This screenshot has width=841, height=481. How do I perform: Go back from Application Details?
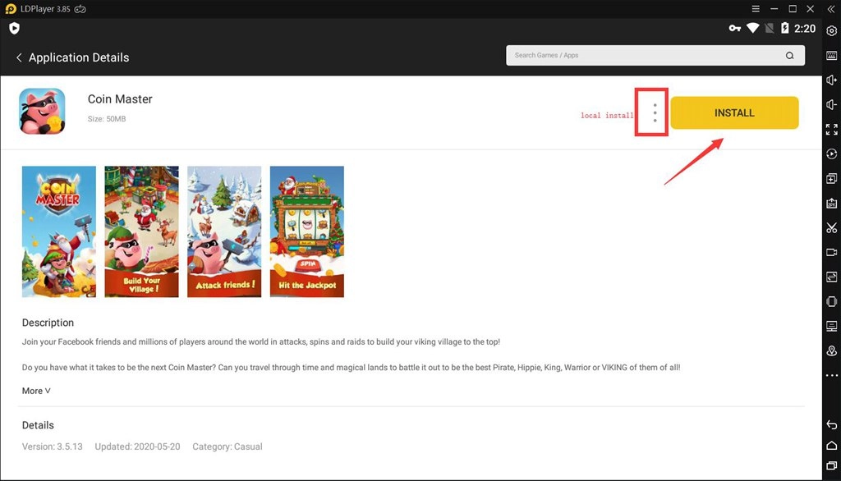[19, 57]
